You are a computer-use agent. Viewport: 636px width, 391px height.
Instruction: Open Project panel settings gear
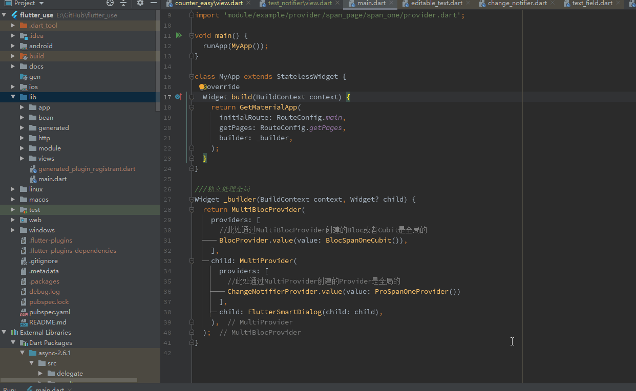(140, 3)
